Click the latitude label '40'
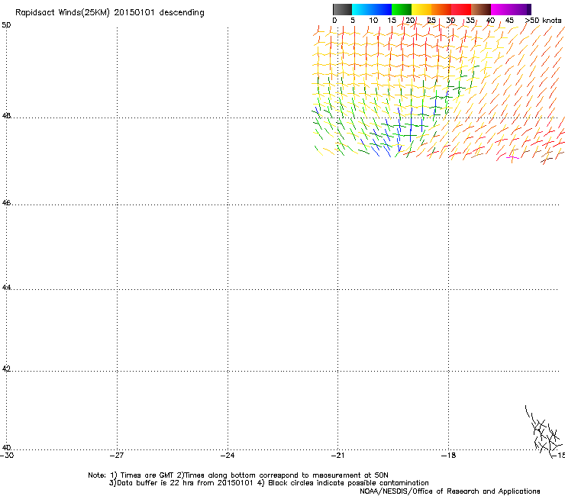Image resolution: width=565 pixels, height=496 pixels. click(6, 447)
